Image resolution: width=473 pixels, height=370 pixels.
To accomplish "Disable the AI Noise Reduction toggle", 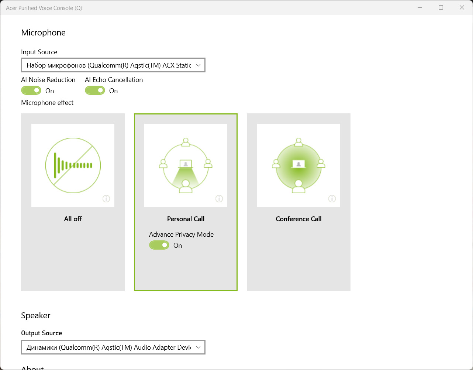I will [31, 90].
